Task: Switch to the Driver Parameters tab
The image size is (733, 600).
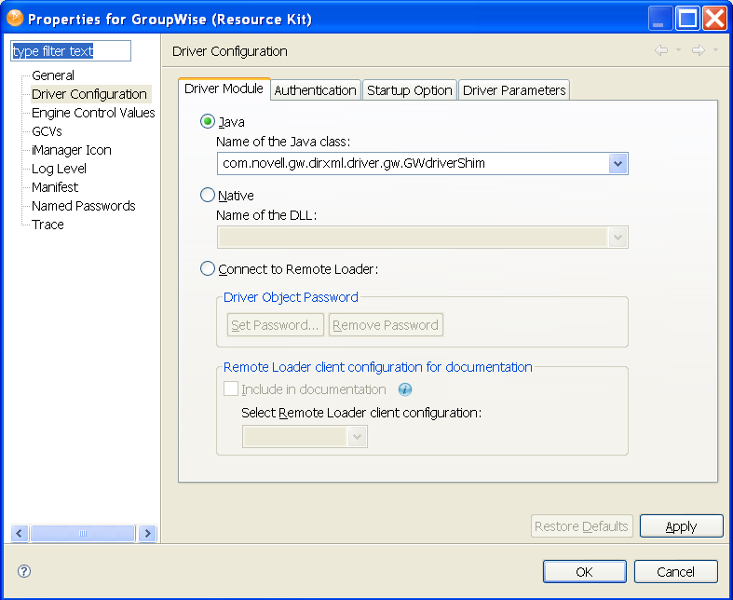Action: (x=514, y=90)
